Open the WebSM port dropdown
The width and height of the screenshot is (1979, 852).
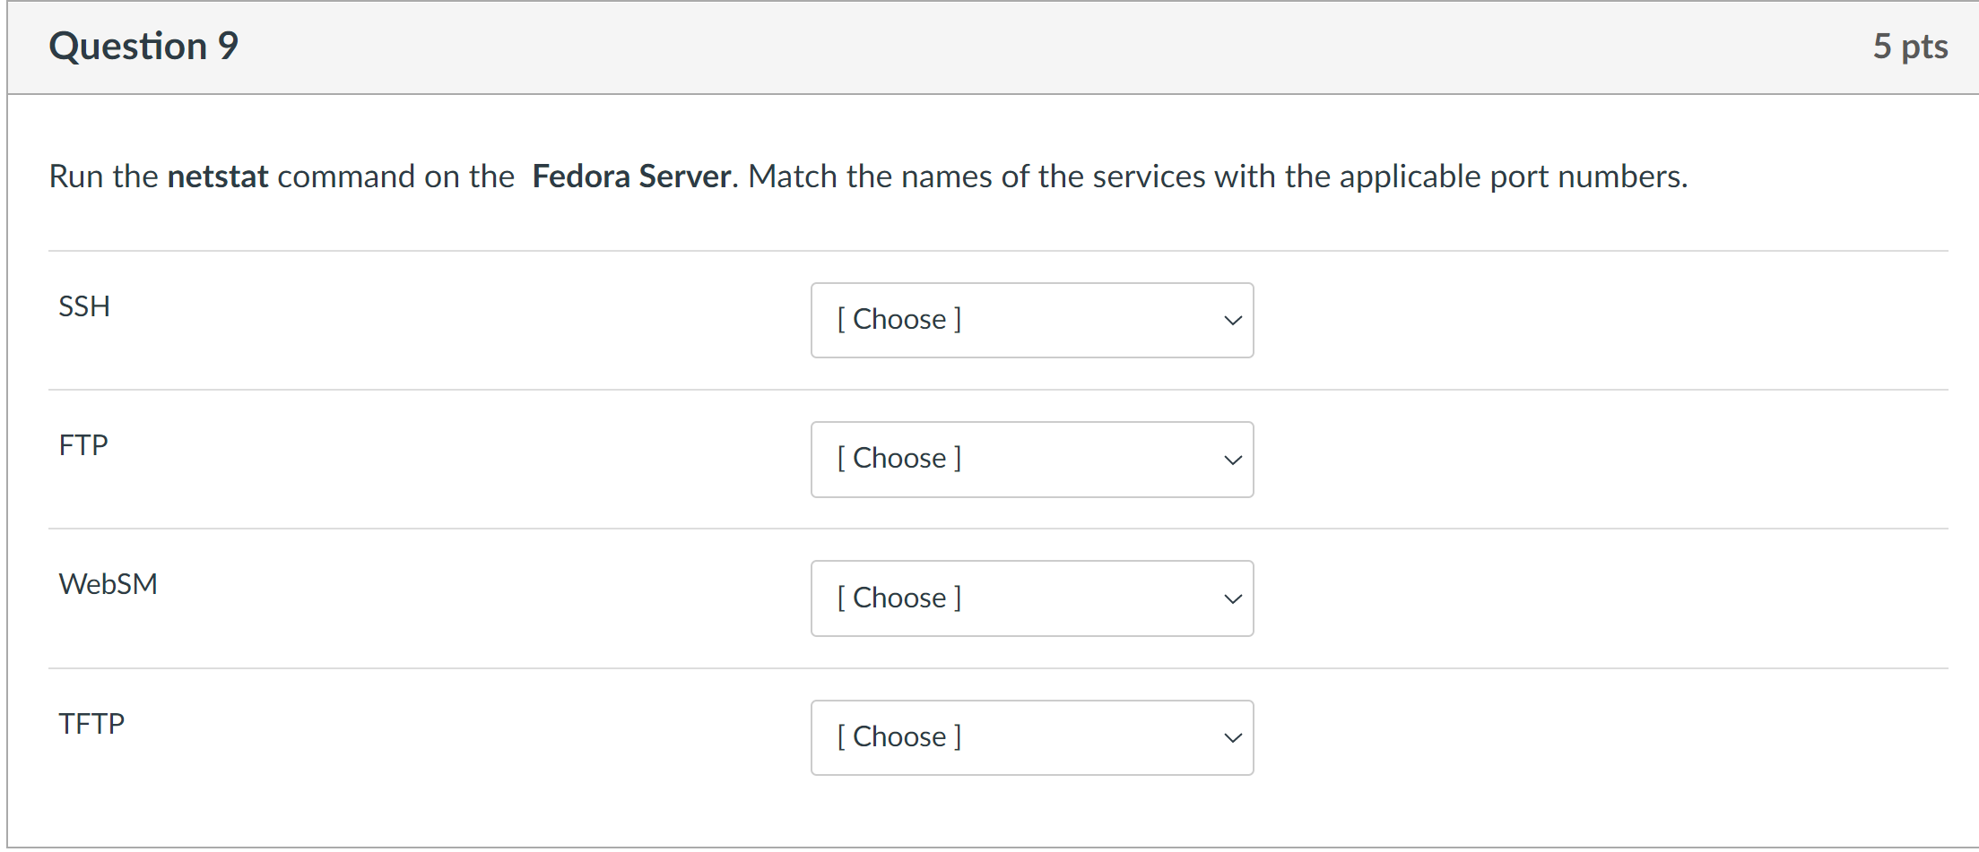coord(1031,598)
